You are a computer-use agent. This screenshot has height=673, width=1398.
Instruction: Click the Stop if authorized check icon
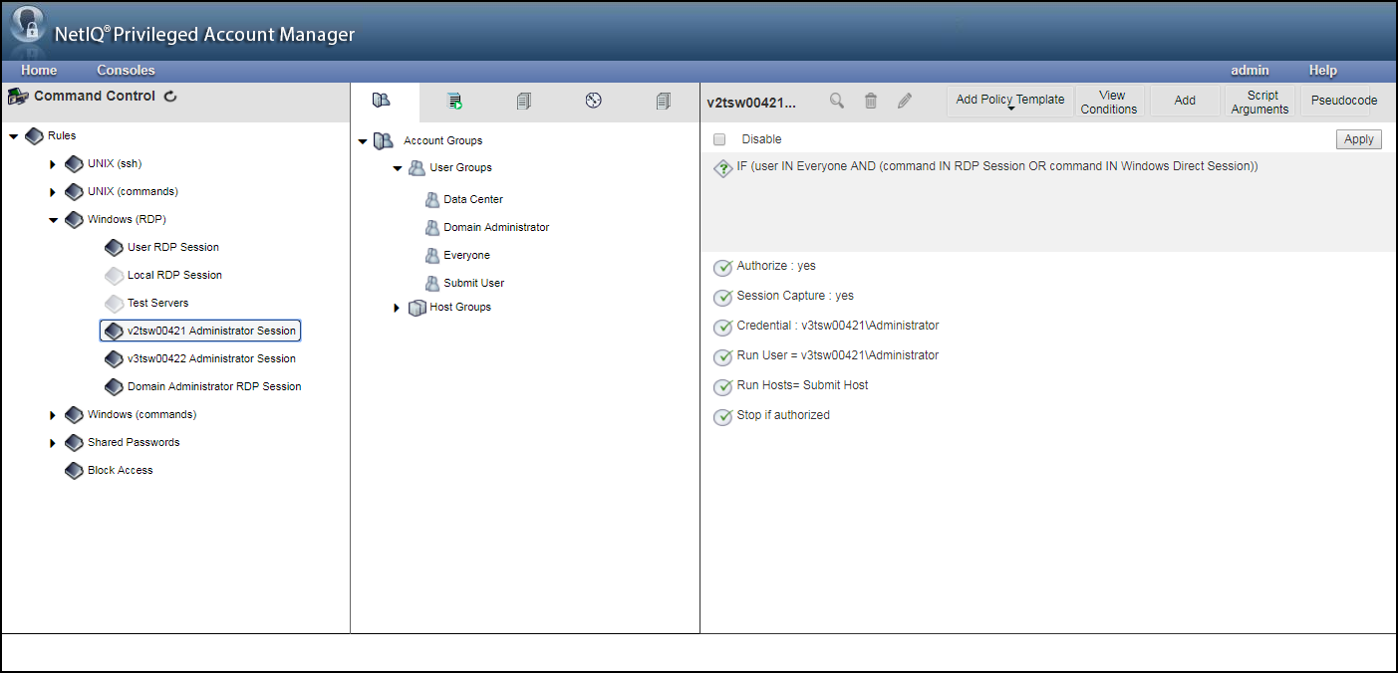(x=723, y=417)
